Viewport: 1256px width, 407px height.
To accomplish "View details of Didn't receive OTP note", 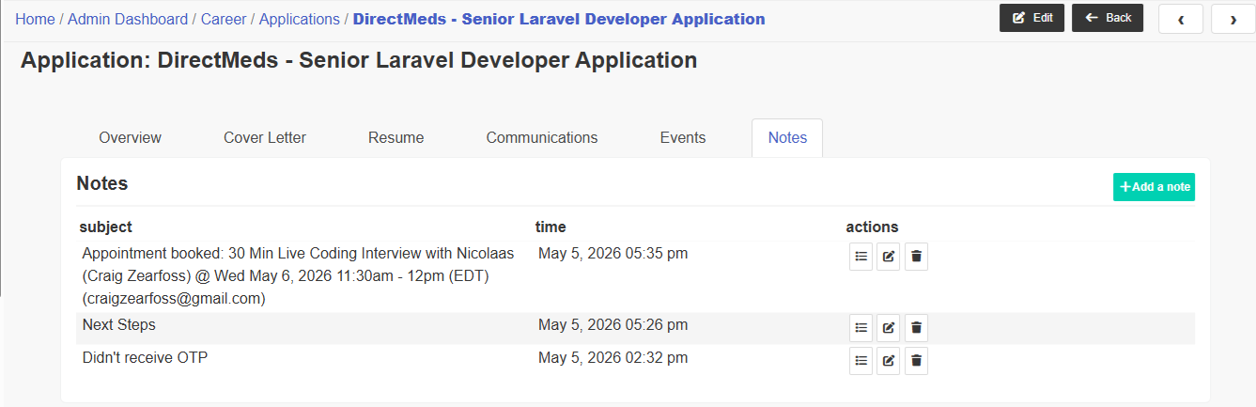I will [x=861, y=361].
